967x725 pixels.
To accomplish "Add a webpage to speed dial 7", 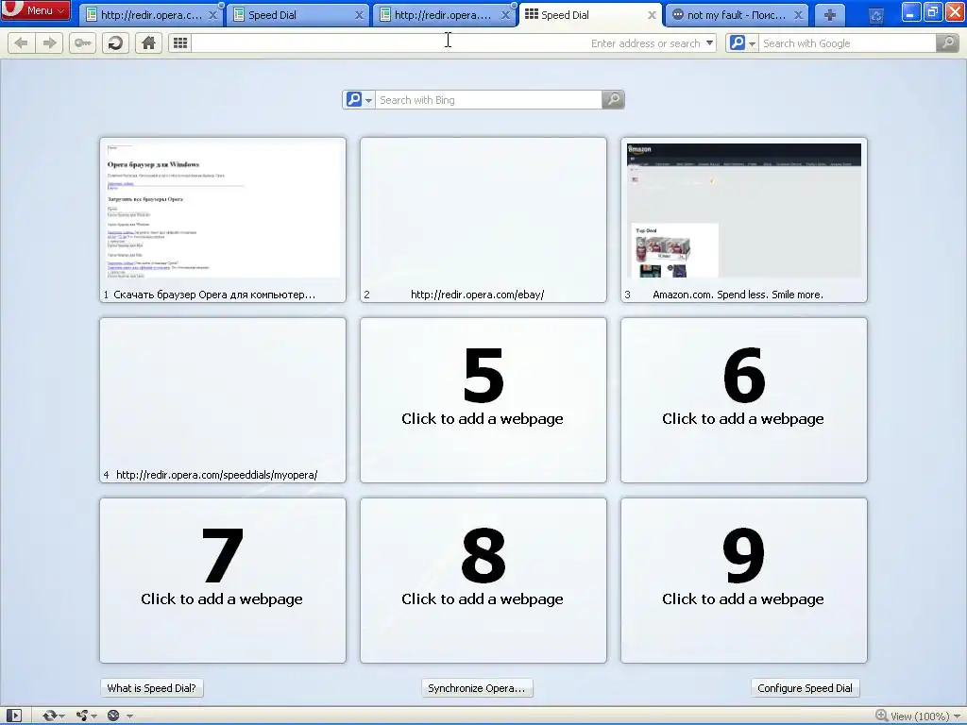I will click(x=223, y=581).
